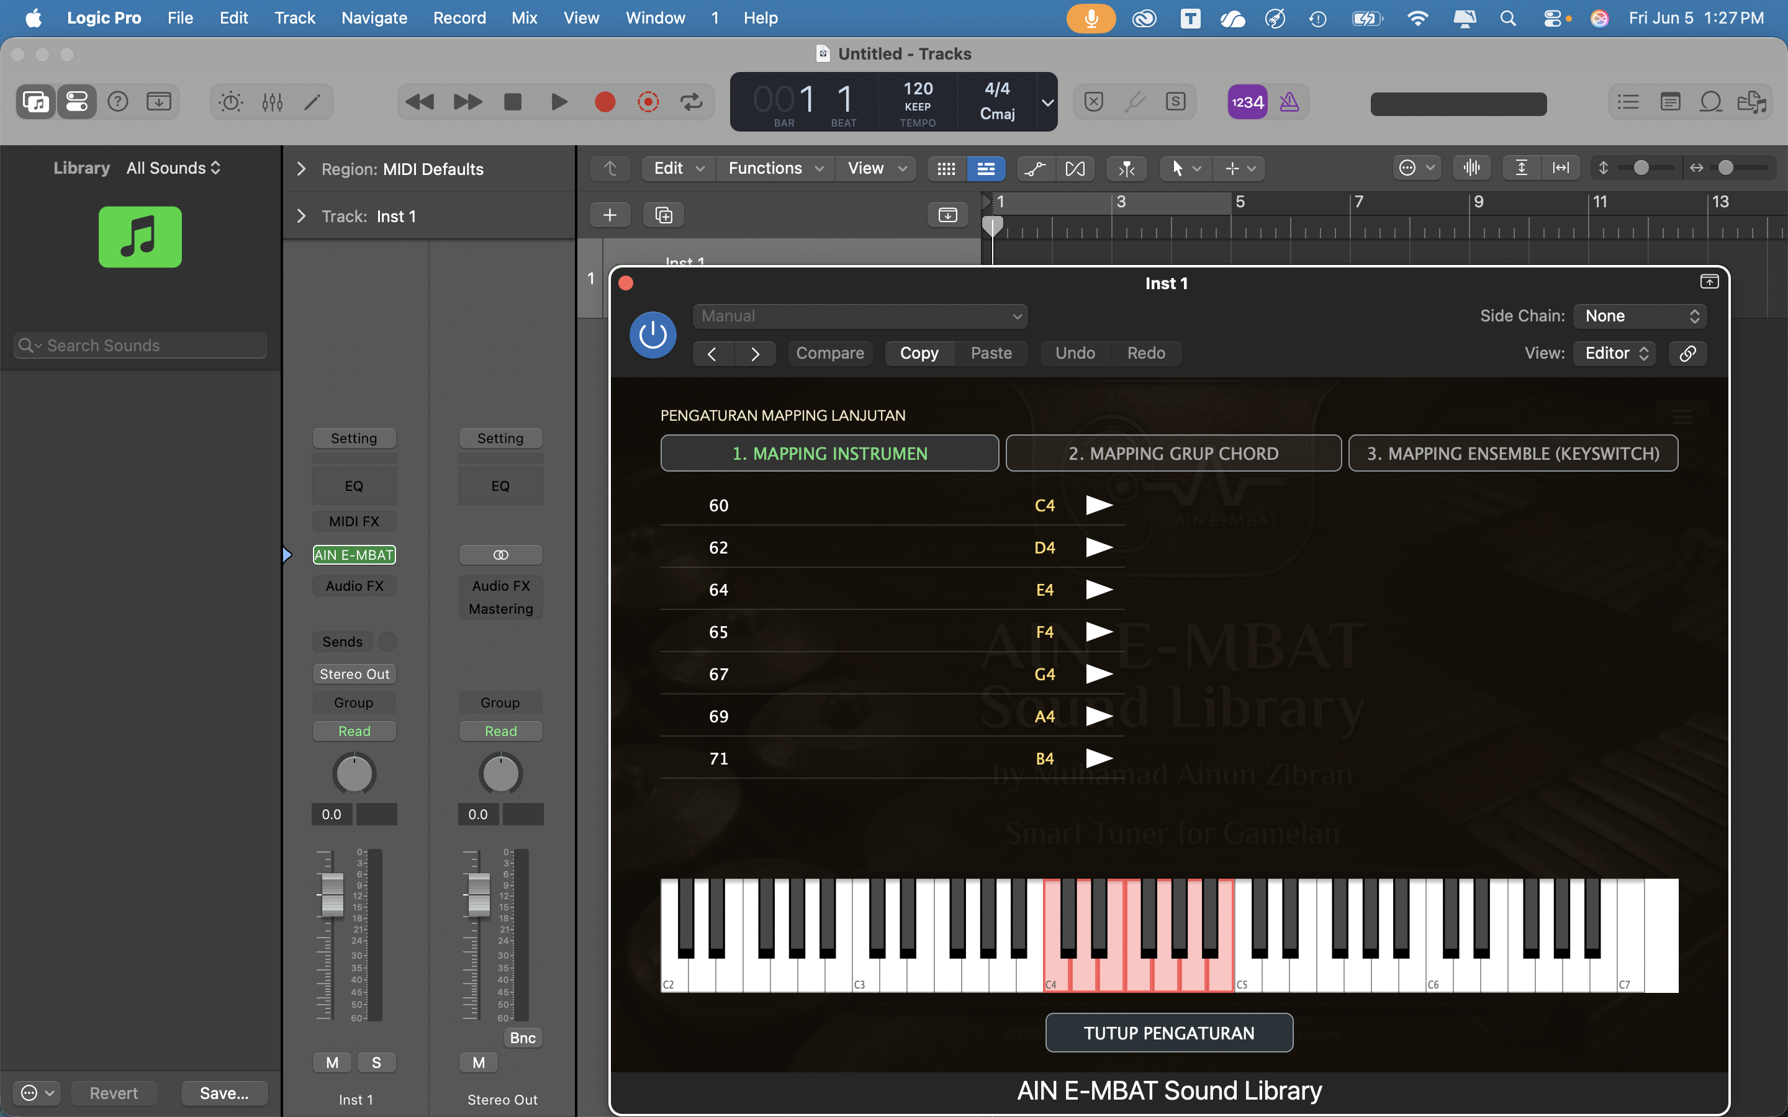Click the Rewind transport button
The width and height of the screenshot is (1788, 1117).
coord(420,102)
